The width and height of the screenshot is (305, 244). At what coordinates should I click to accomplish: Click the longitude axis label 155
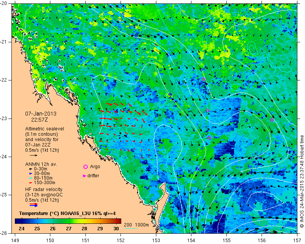pyautogui.click(x=226, y=241)
